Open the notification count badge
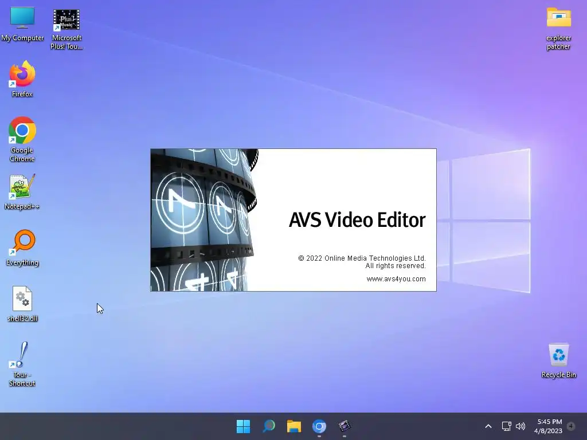 [x=571, y=426]
